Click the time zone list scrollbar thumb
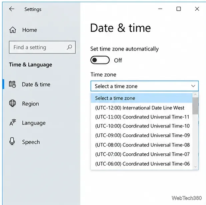Viewport: 206px width, 205px height. click(x=195, y=106)
